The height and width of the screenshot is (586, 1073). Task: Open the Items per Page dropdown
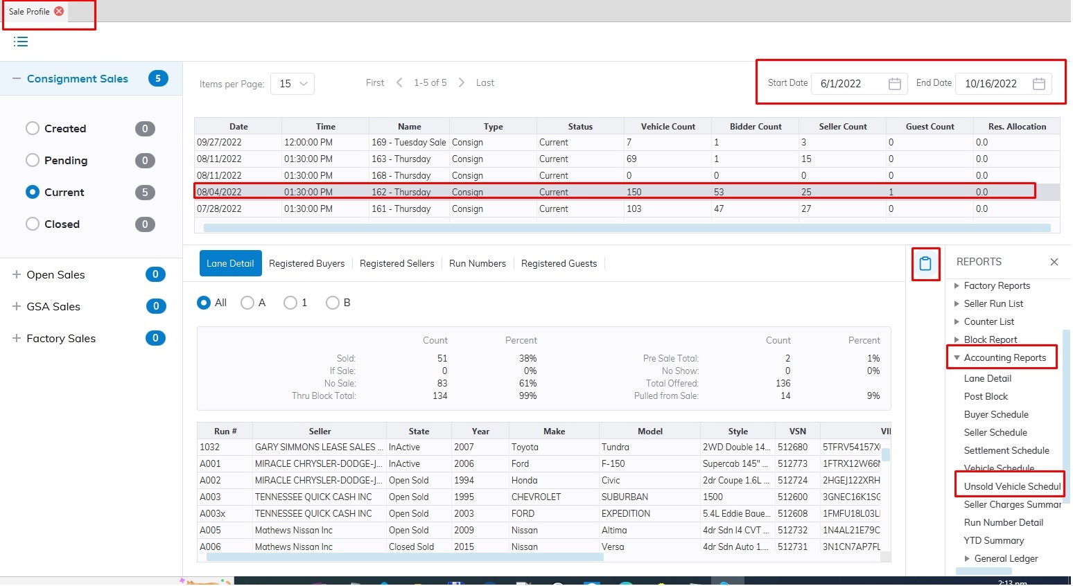pyautogui.click(x=293, y=84)
